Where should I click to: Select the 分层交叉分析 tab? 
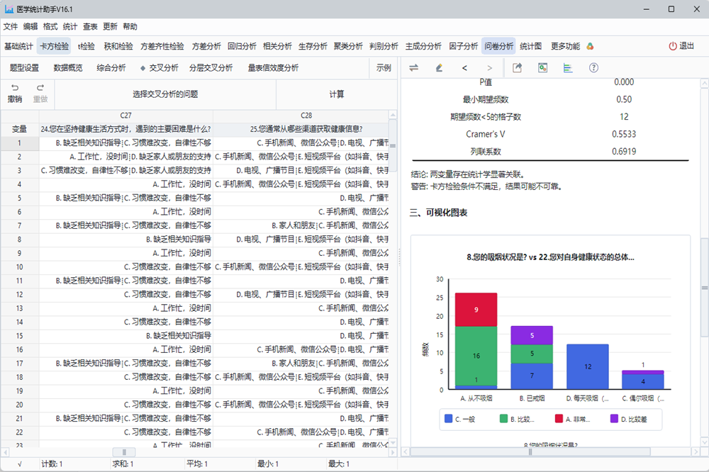click(x=211, y=68)
